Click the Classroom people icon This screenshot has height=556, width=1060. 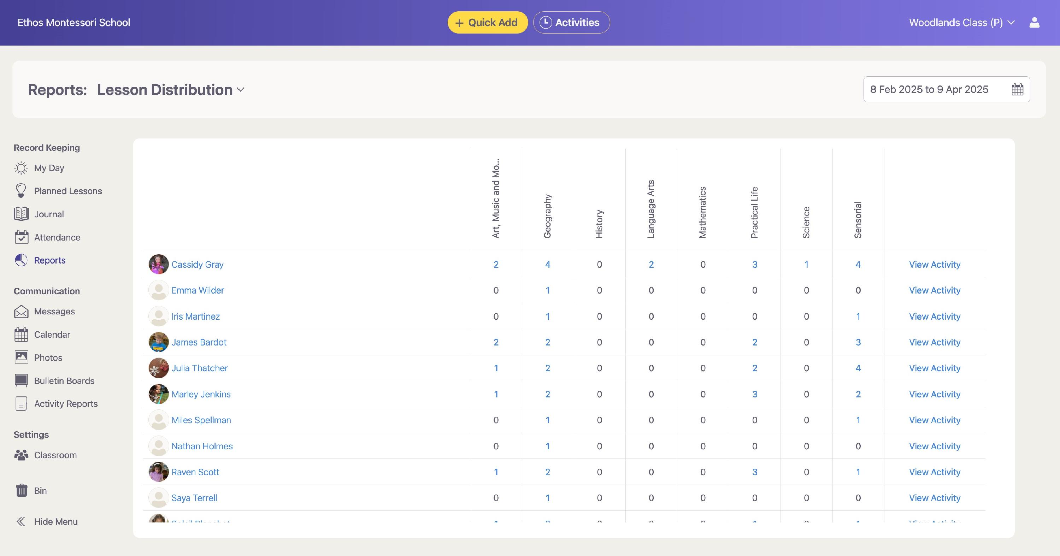(x=21, y=455)
